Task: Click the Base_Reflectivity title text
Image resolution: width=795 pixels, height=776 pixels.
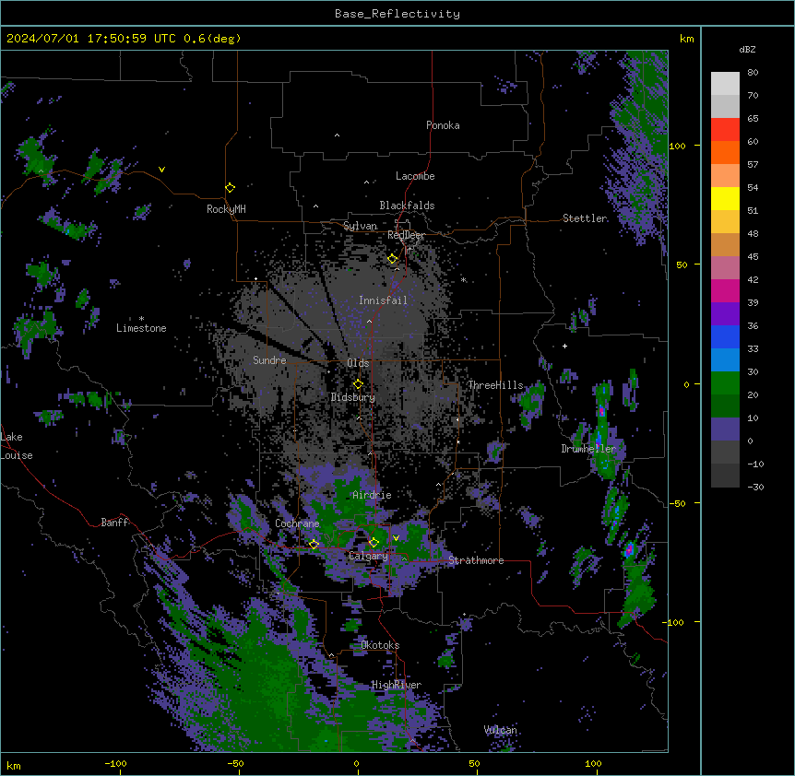Action: (397, 14)
